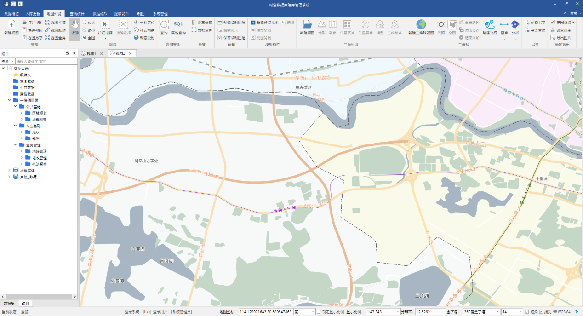Click the 视图全屏 button
The width and height of the screenshot is (583, 316).
click(55, 38)
